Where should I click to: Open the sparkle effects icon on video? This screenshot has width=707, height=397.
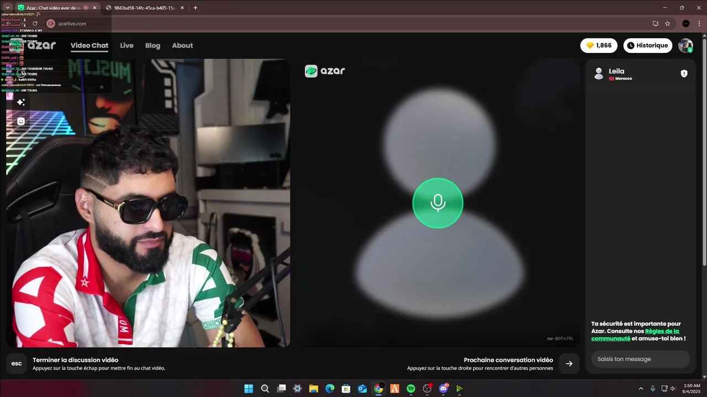point(21,102)
